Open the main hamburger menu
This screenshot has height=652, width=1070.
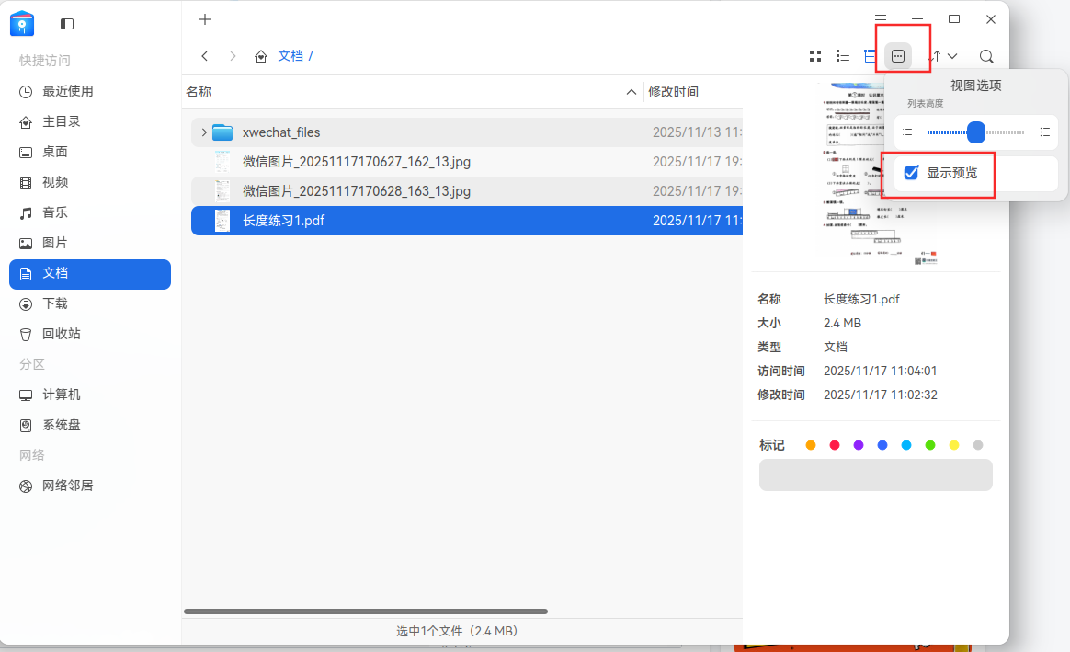pos(881,18)
